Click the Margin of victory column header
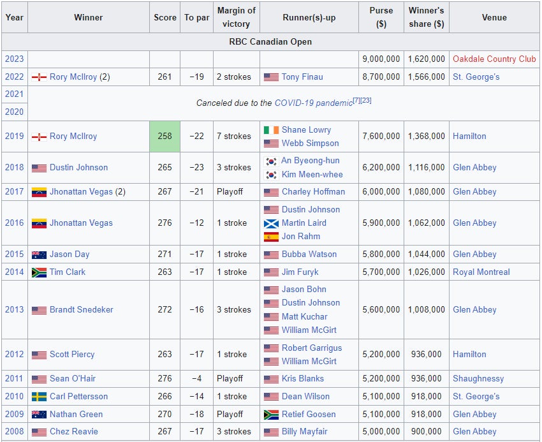This screenshot has width=542, height=442. coord(236,17)
